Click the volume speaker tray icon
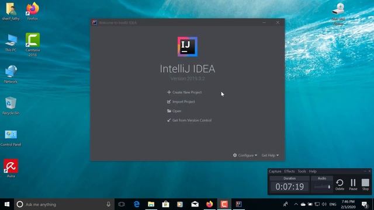The height and width of the screenshot is (210, 374). click(324, 204)
